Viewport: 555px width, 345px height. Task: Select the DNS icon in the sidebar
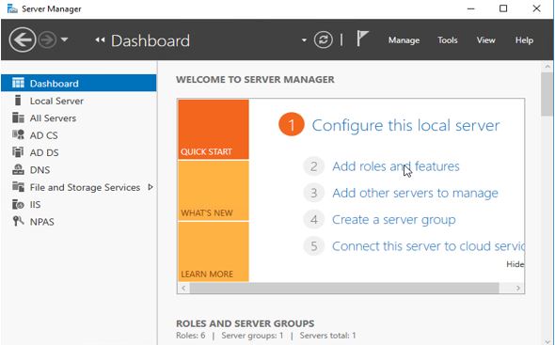(x=18, y=169)
